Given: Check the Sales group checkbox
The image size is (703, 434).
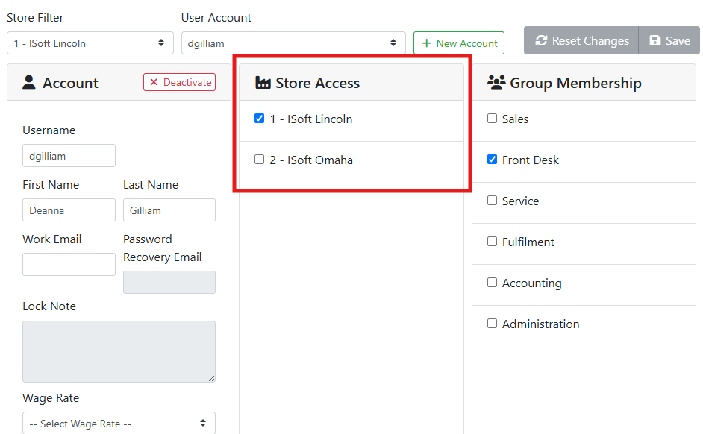Looking at the screenshot, I should tap(493, 119).
